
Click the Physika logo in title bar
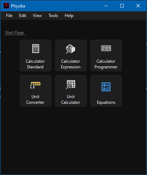point(6,6)
